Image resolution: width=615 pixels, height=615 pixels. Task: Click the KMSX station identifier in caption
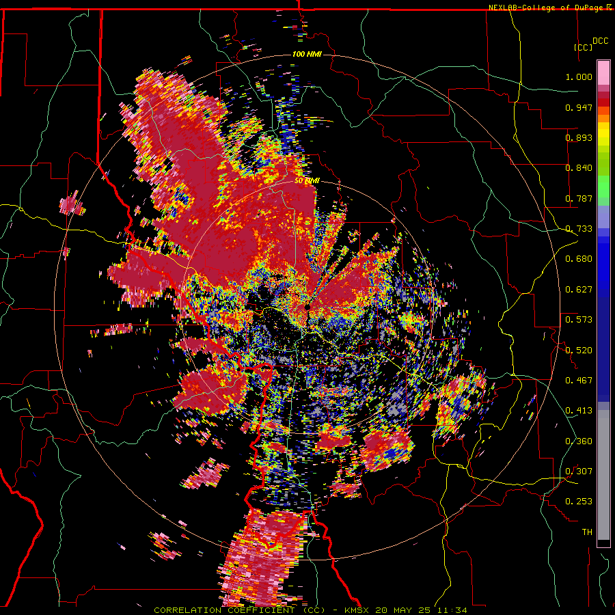coord(357,610)
